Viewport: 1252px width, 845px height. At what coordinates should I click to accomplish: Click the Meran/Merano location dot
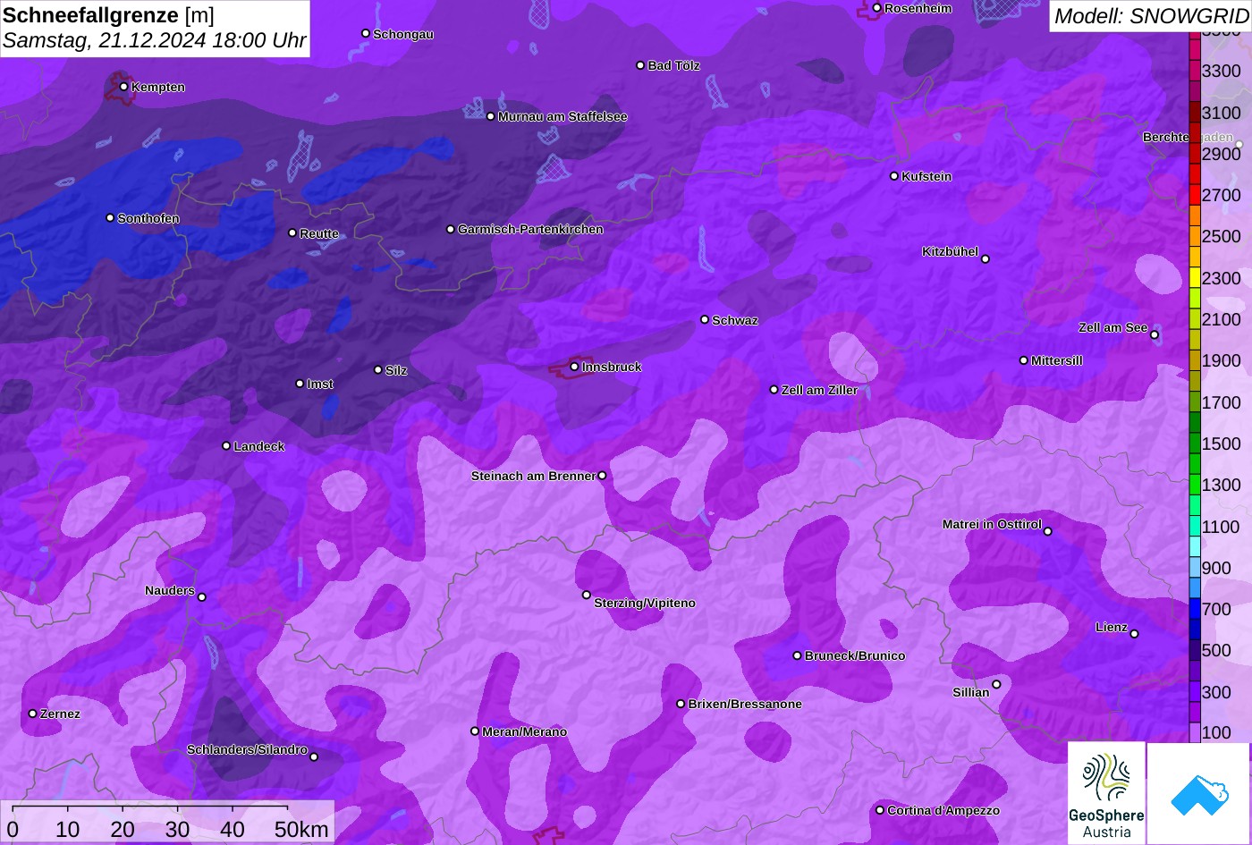pos(475,731)
